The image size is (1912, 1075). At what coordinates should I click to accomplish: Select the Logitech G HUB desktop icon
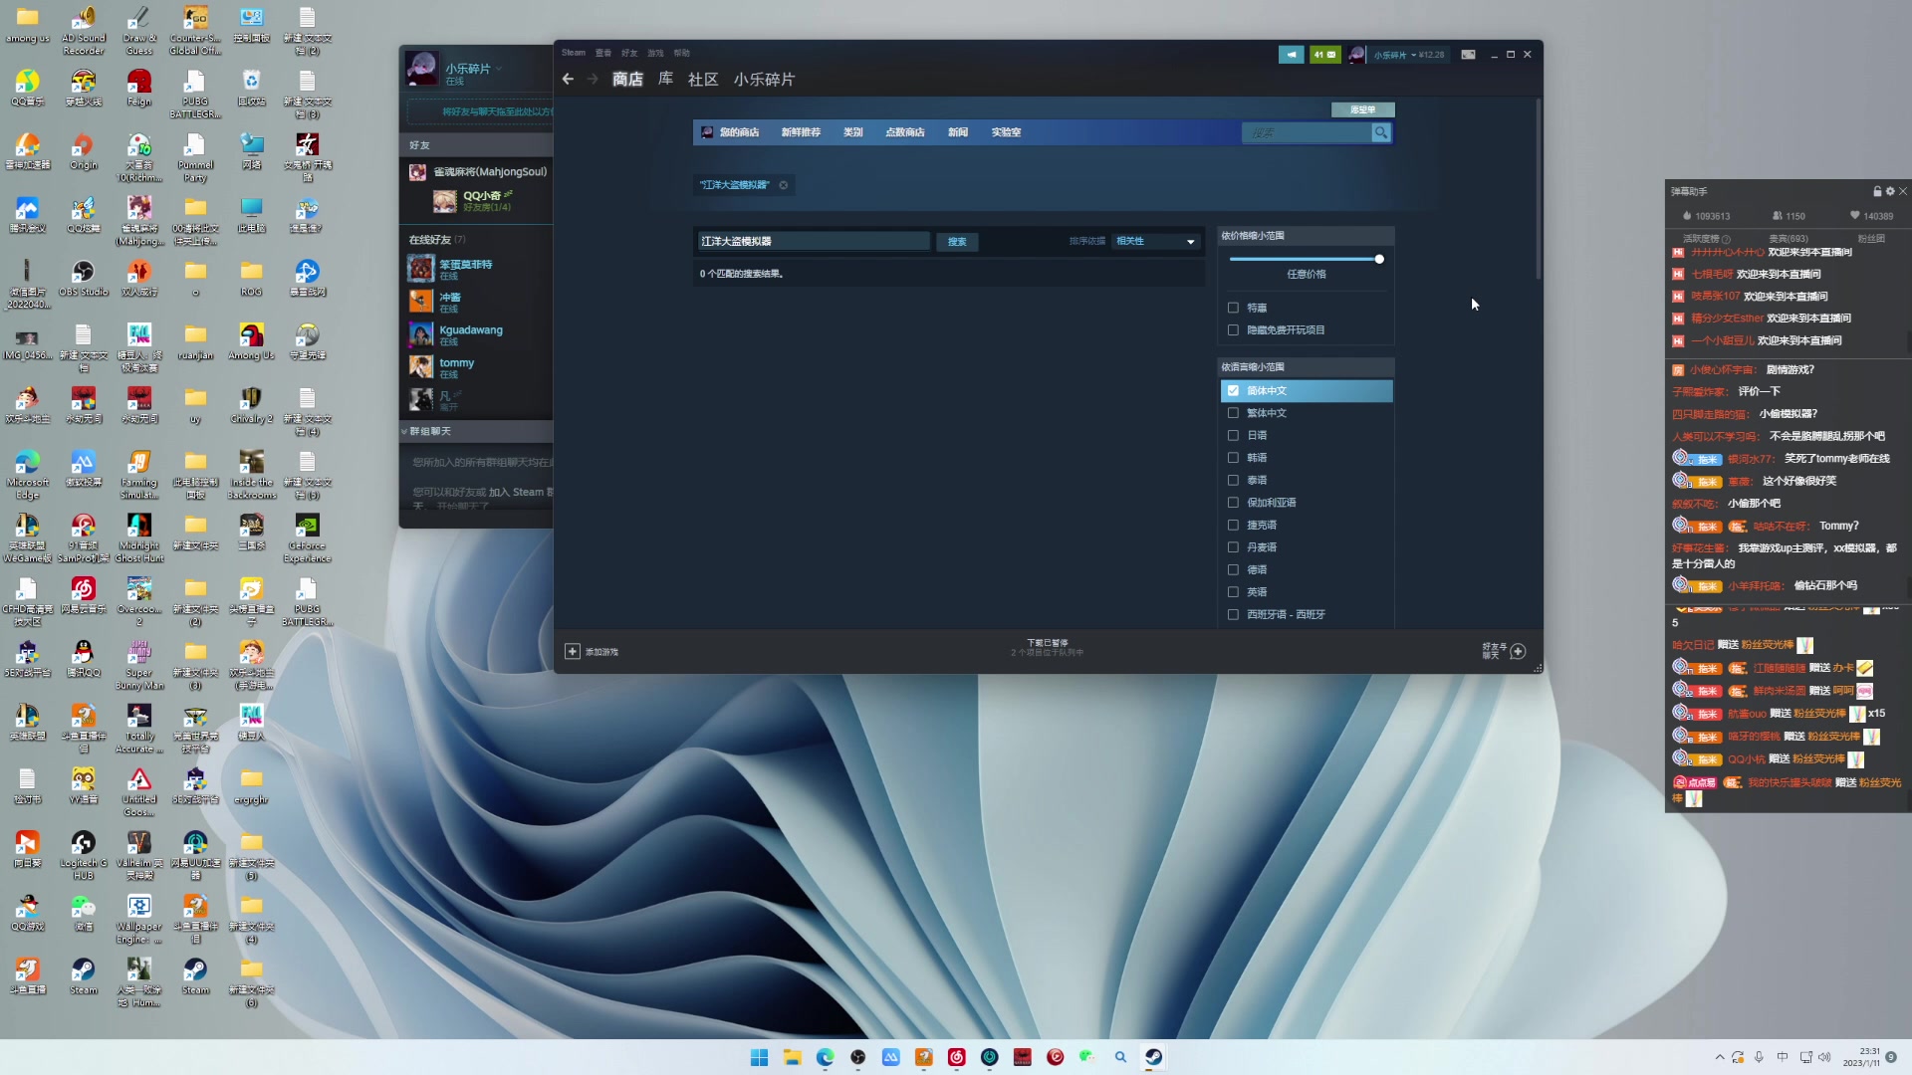(84, 855)
